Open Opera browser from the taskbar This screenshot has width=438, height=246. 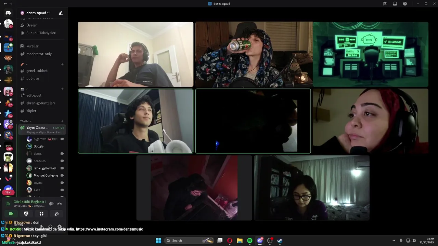click(230, 241)
